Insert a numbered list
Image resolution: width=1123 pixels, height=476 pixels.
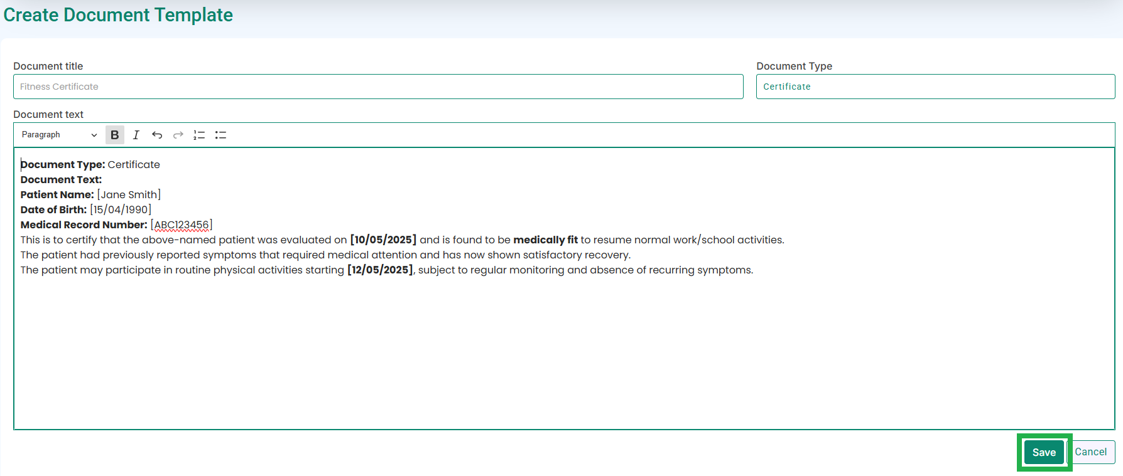pos(199,135)
